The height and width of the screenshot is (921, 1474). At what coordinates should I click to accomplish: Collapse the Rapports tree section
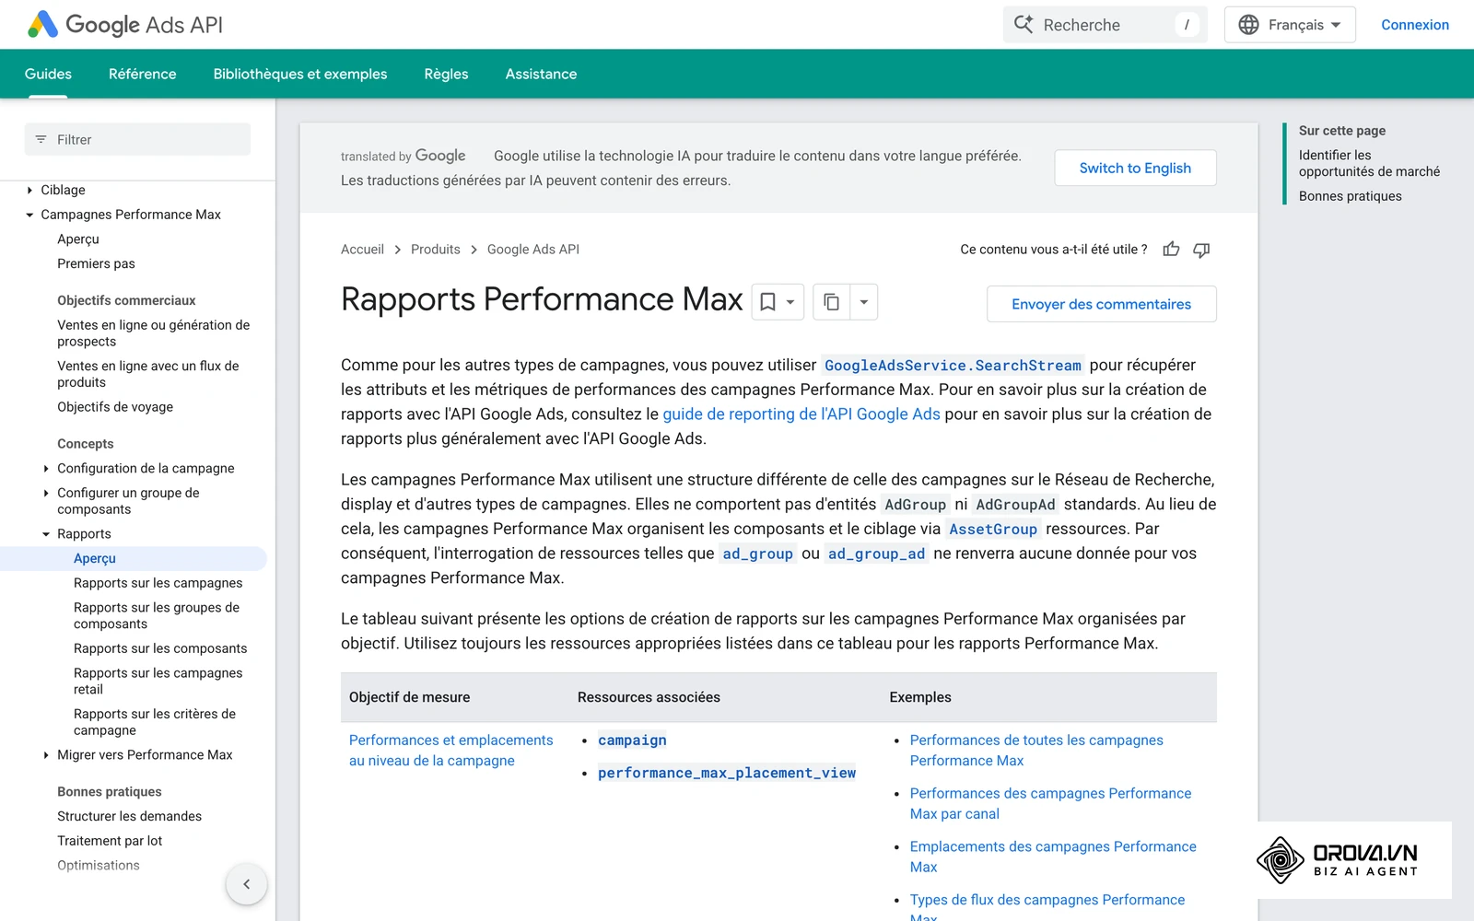[46, 534]
